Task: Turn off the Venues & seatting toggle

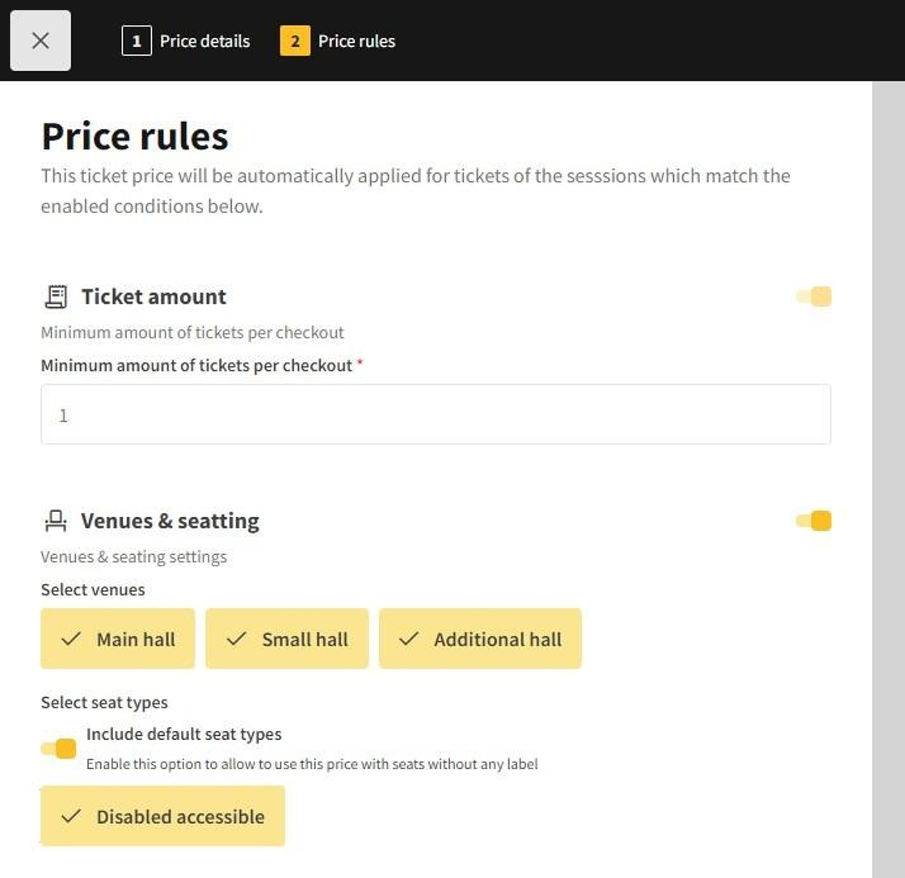Action: click(x=814, y=521)
